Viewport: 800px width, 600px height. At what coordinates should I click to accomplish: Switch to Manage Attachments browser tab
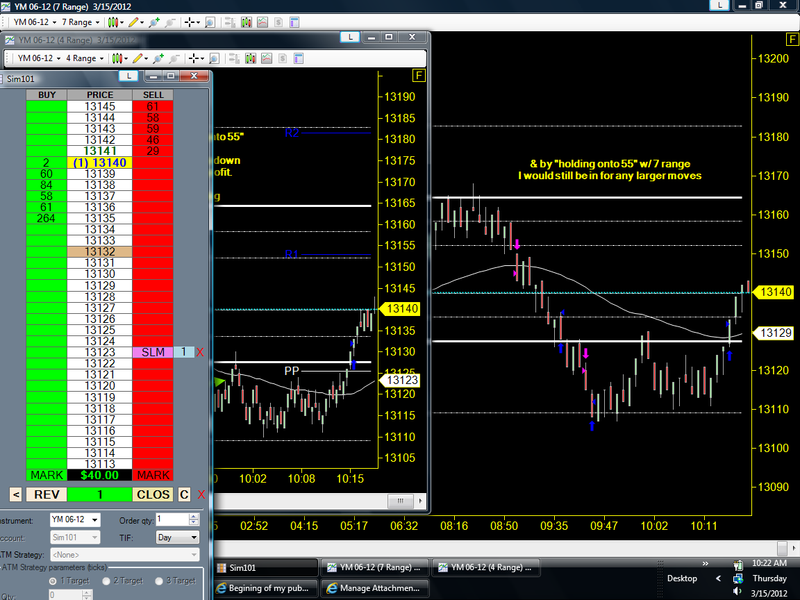coord(375,588)
